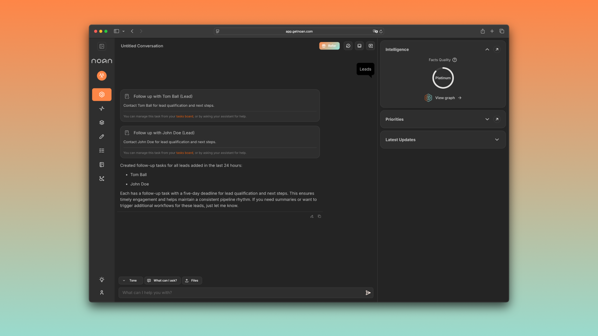Focus the 'What can I help you with?' field
Image resolution: width=598 pixels, height=336 pixels.
(x=241, y=292)
